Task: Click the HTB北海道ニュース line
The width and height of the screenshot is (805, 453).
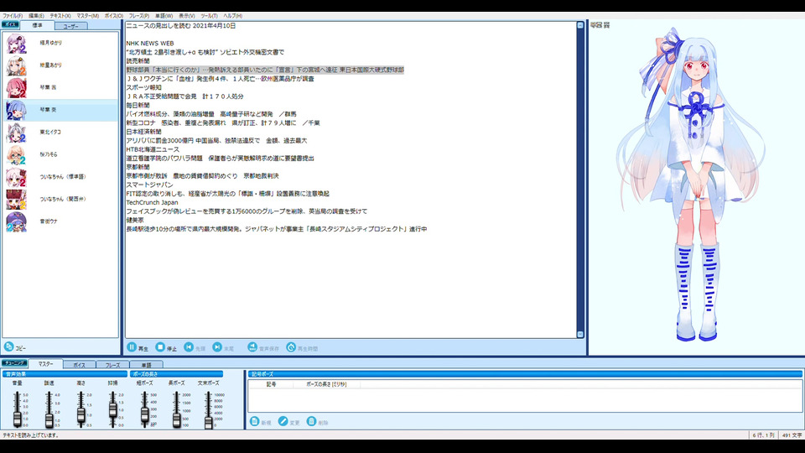Action: [153, 149]
